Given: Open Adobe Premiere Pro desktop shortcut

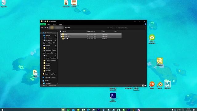Looking at the screenshot, I should (x=113, y=97).
